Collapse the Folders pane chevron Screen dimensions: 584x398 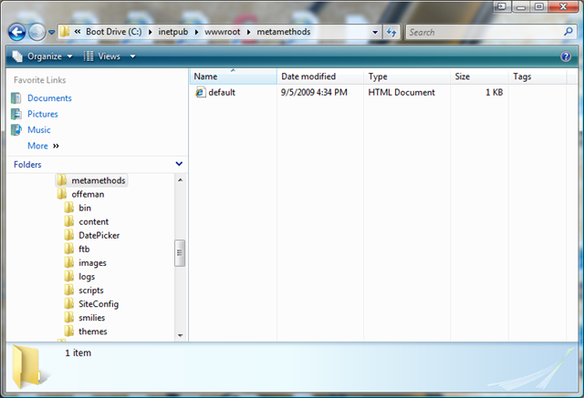(179, 164)
